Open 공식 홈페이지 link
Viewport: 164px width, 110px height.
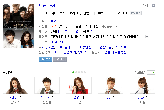[61, 42]
